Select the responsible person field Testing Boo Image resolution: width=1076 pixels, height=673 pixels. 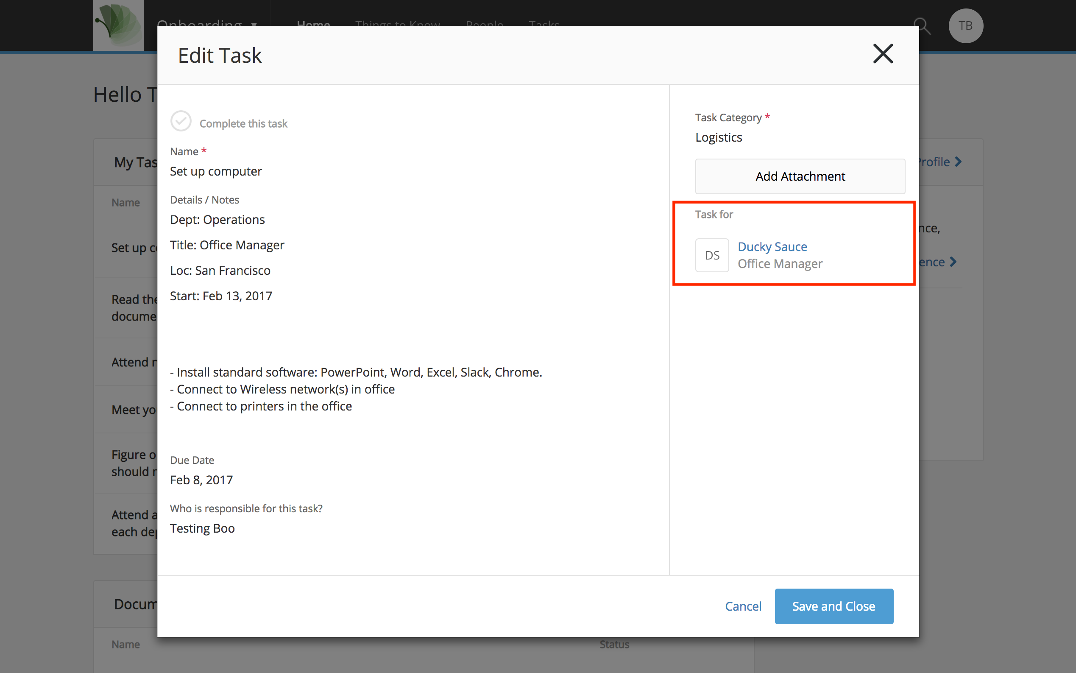(203, 528)
